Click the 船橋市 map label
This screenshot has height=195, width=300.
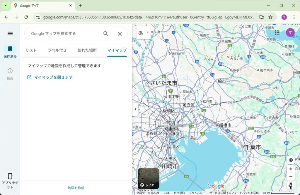click(x=225, y=125)
